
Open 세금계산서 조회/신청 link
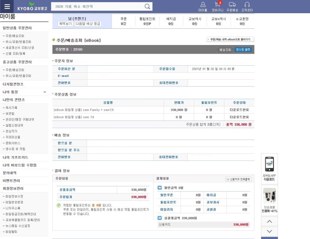point(20,48)
